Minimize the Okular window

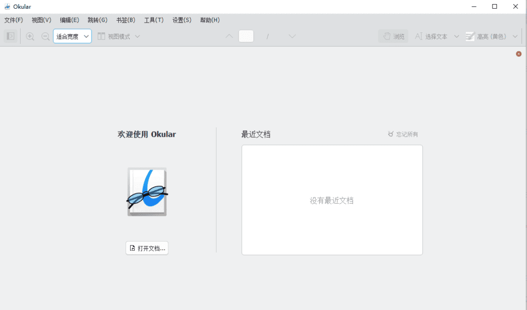pyautogui.click(x=474, y=6)
